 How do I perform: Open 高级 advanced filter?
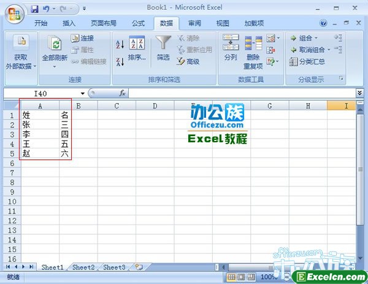click(x=188, y=61)
